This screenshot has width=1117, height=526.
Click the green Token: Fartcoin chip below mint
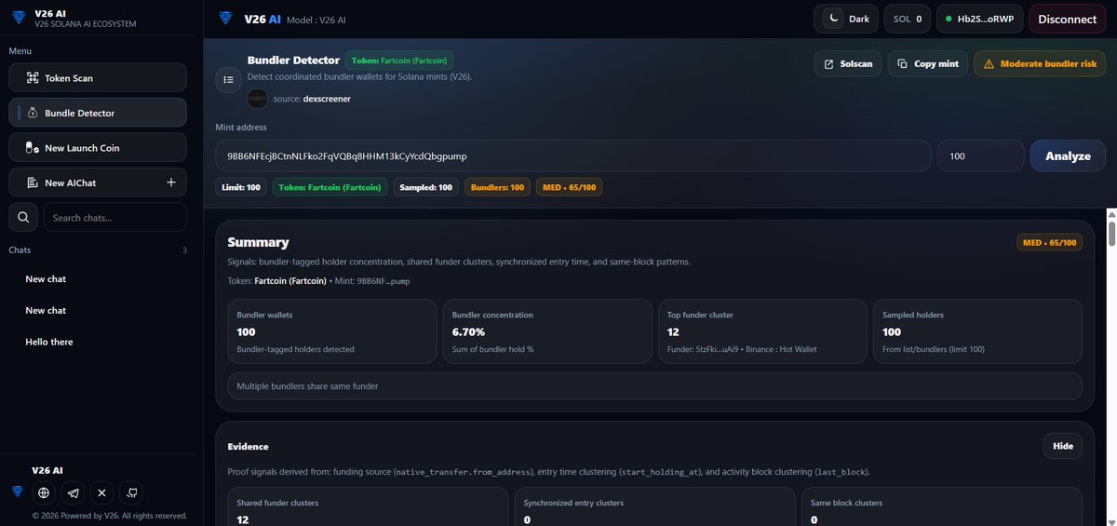click(x=330, y=187)
